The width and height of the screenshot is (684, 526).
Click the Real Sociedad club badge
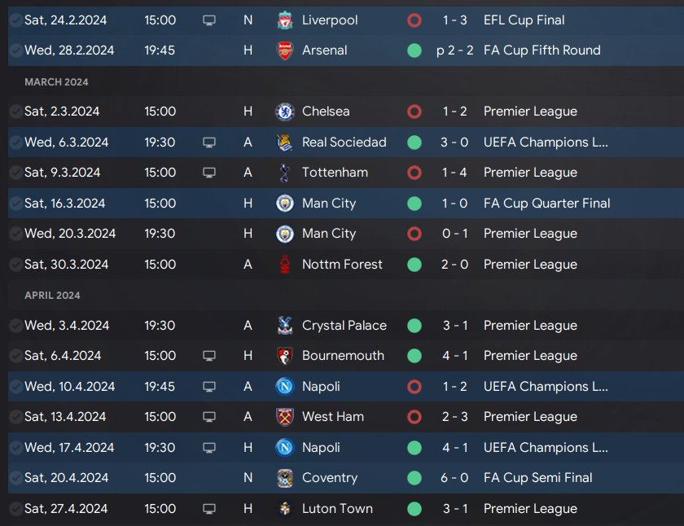pyautogui.click(x=285, y=142)
